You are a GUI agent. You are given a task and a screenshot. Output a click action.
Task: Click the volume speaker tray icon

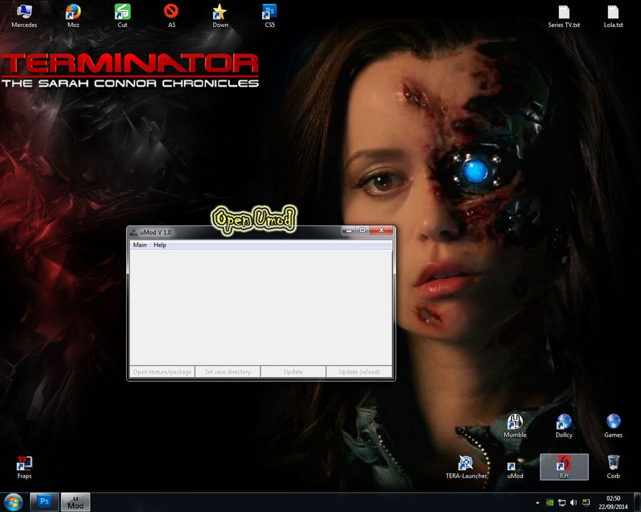pos(573,503)
